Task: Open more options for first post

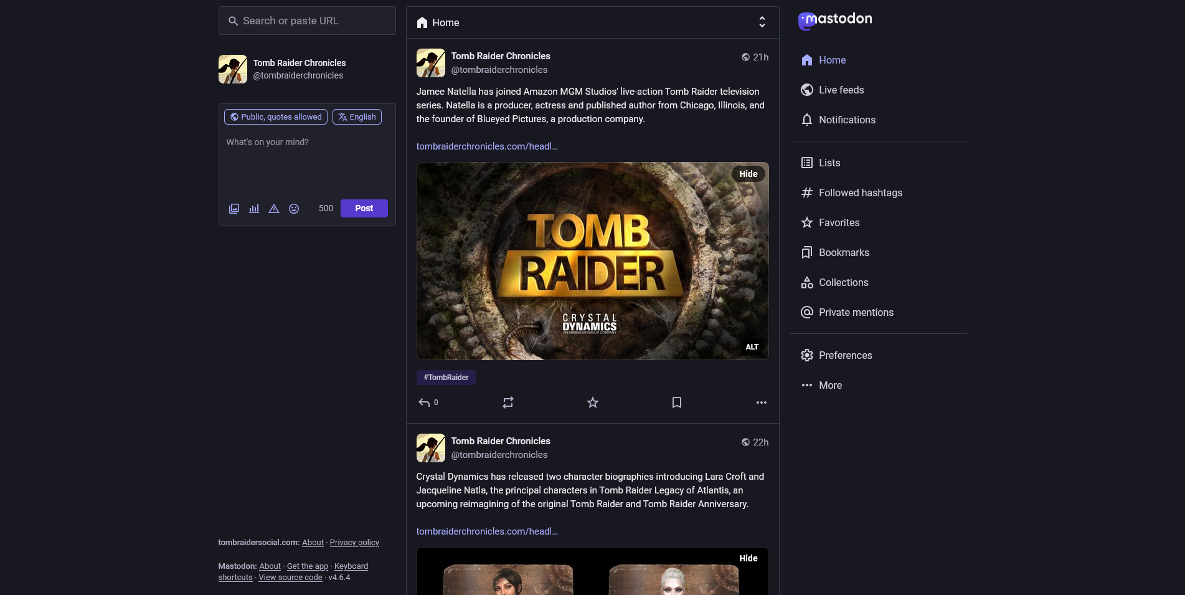Action: pos(762,402)
